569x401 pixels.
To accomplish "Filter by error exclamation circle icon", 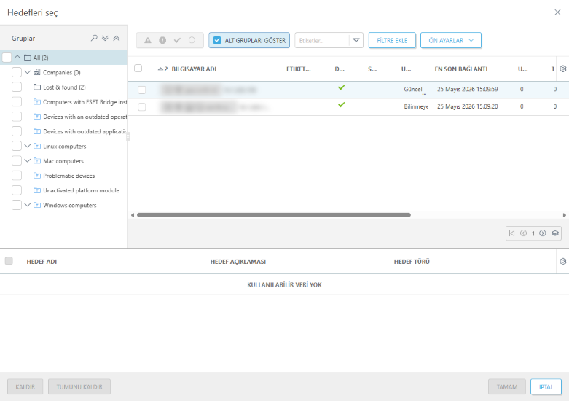I will click(x=162, y=40).
